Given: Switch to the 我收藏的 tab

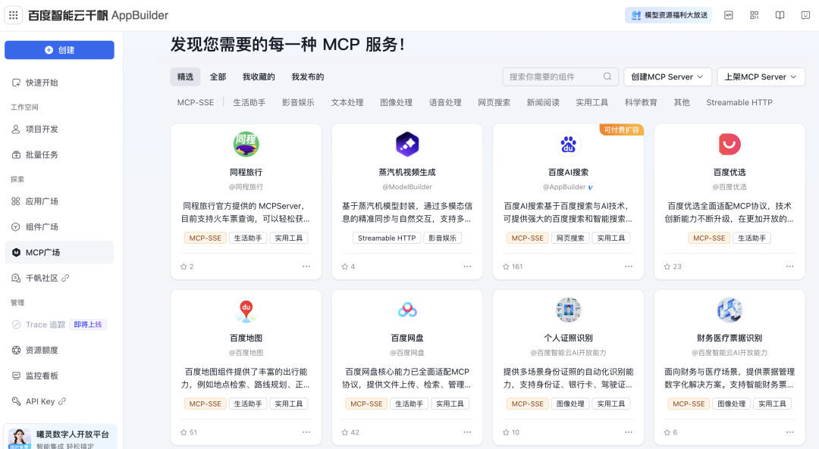Looking at the screenshot, I should click(x=259, y=76).
